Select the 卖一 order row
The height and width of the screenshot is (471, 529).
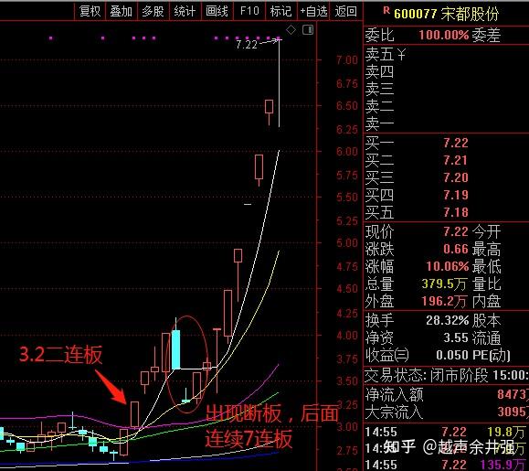(x=446, y=123)
